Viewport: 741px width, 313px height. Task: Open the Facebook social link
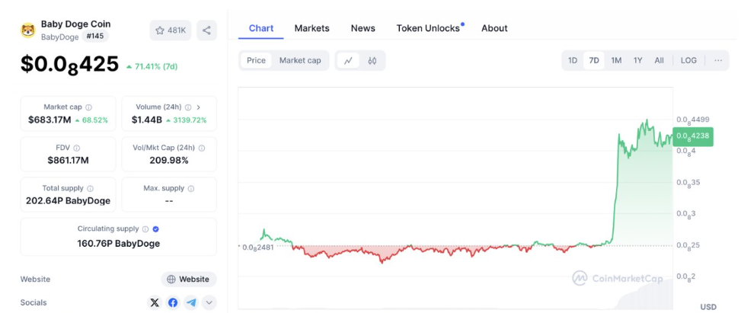click(x=173, y=302)
